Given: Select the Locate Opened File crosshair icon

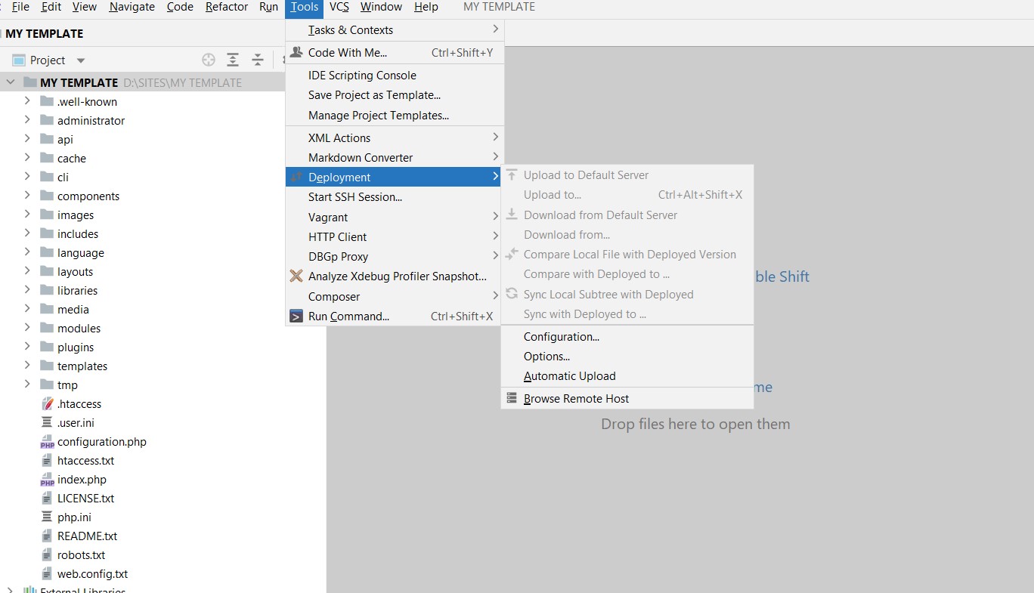Looking at the screenshot, I should 208,60.
